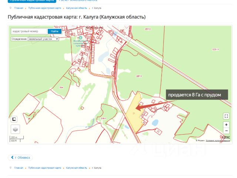This screenshot has width=237, height=178.
Task: Click the blue pond east of parcel 21
Action: (155, 123)
